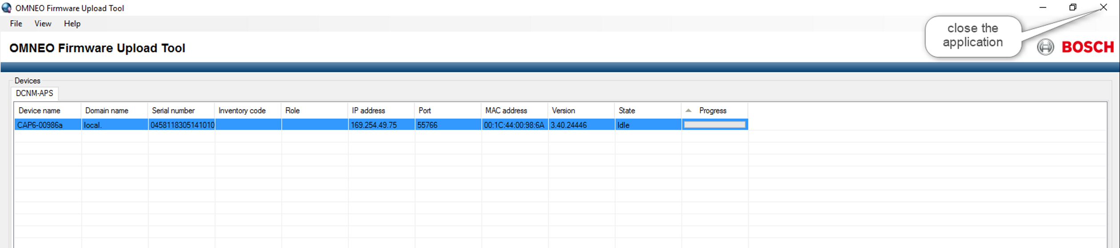Sort by State column header
Image resolution: width=1120 pixels, height=248 pixels.
click(x=648, y=111)
